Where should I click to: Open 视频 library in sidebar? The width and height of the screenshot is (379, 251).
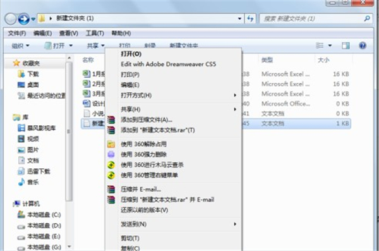(28, 138)
